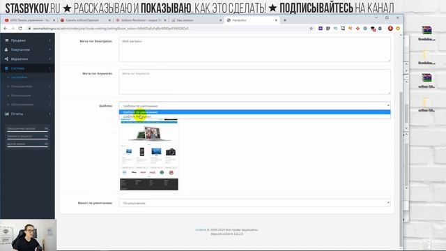
Task: Click into the Мета-тег Keywords textarea
Action: click(254, 82)
